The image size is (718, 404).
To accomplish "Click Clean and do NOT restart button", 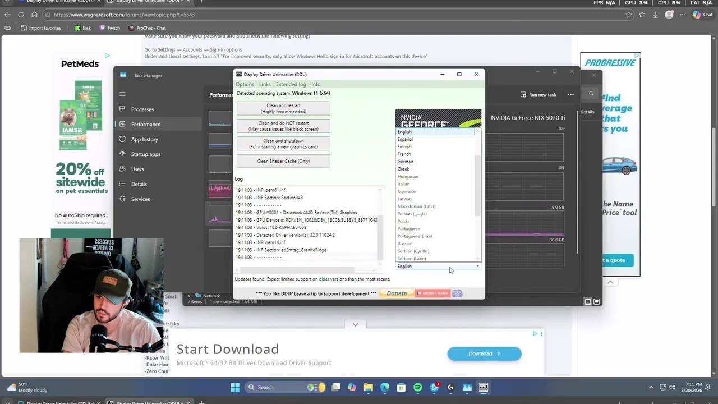I will [283, 126].
